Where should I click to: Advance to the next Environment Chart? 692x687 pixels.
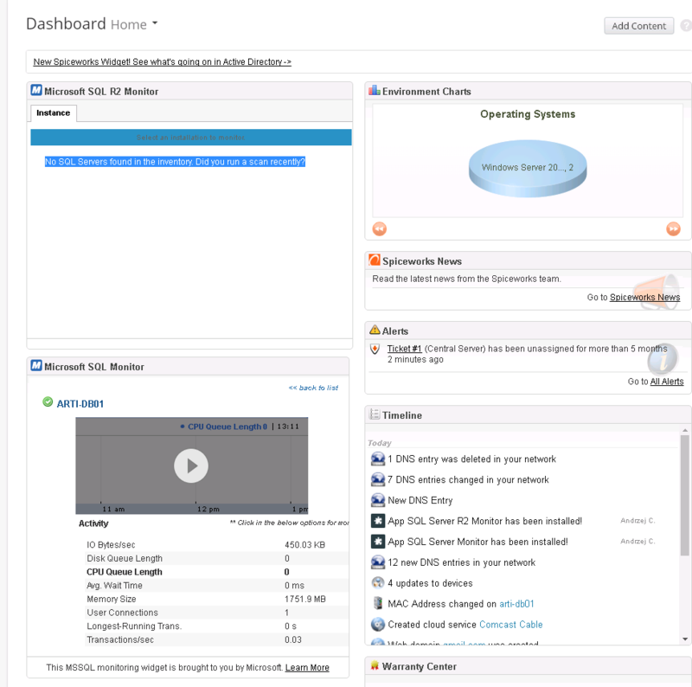[673, 228]
